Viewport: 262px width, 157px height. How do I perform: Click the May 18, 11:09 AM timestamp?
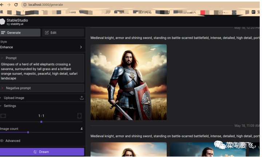coord(247,126)
